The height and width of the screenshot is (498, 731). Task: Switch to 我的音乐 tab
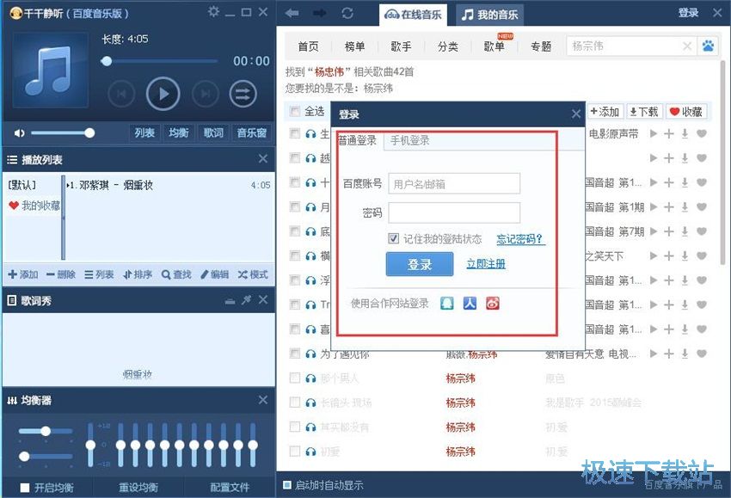pos(489,15)
